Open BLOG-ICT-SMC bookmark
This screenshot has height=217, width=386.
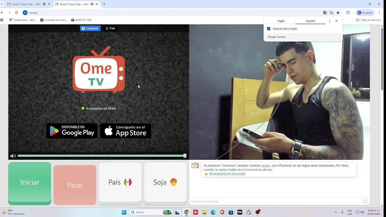coord(81,20)
